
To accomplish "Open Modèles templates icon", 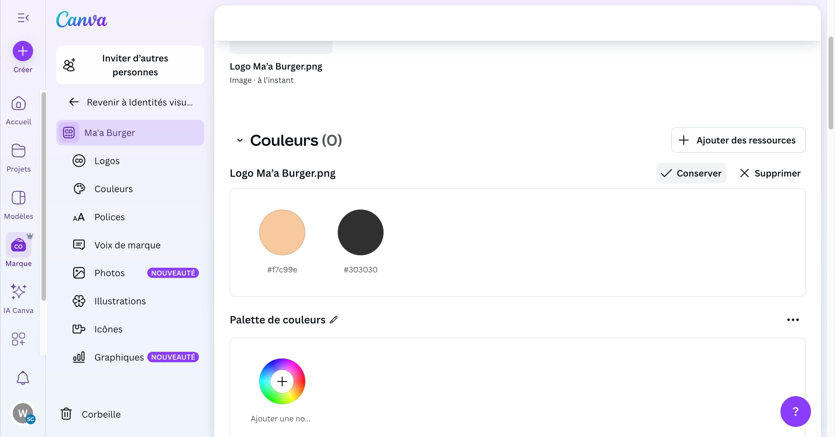I will 19,198.
